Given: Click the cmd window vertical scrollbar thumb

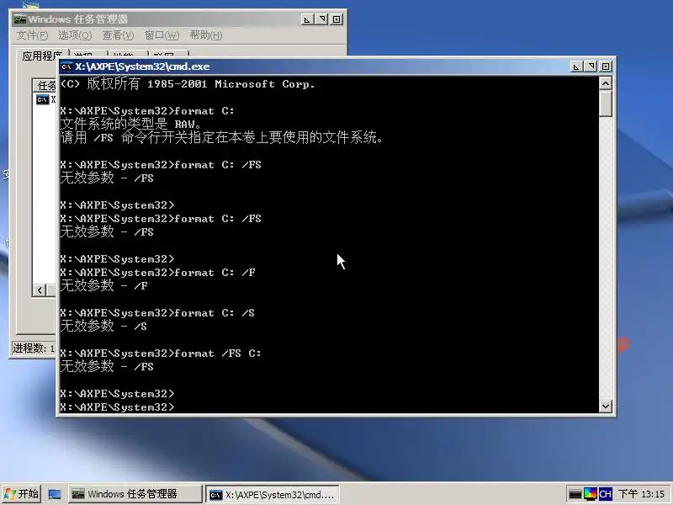Looking at the screenshot, I should 606,103.
